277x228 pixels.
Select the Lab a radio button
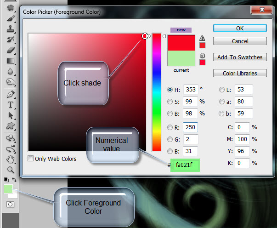222,102
